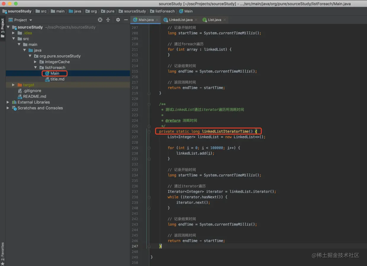Click new LinkedList<>() on line 227
Image resolution: width=367 pixels, height=266 pixels.
tap(244, 137)
